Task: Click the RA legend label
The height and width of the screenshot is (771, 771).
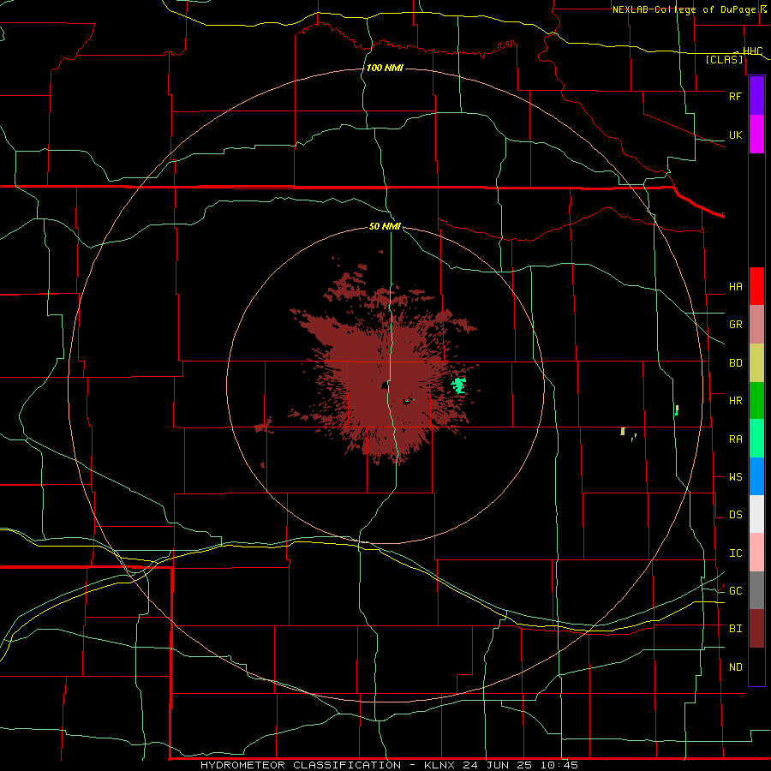Action: (736, 439)
